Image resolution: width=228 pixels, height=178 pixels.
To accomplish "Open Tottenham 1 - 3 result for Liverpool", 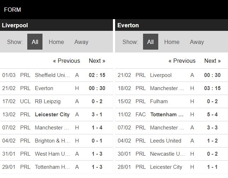I will (97, 167).
